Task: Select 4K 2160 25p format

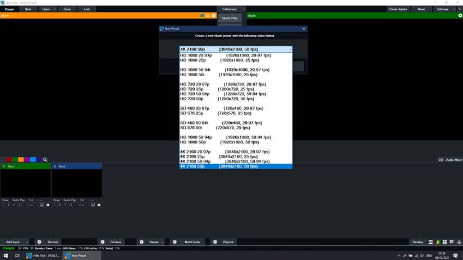Action: point(236,156)
